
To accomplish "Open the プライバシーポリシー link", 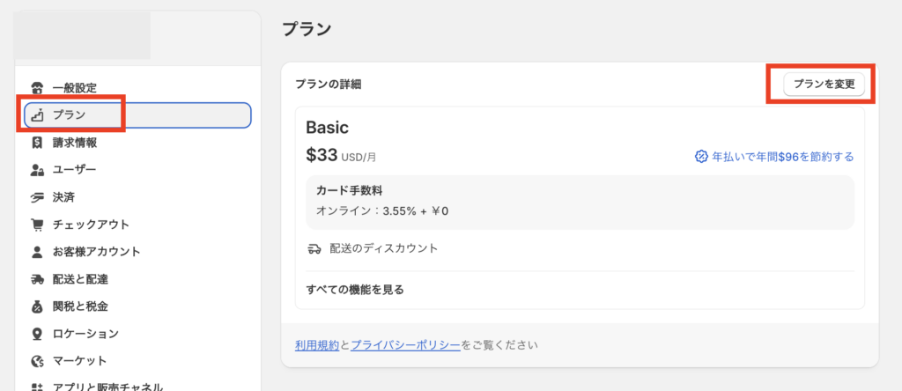I will [x=405, y=345].
